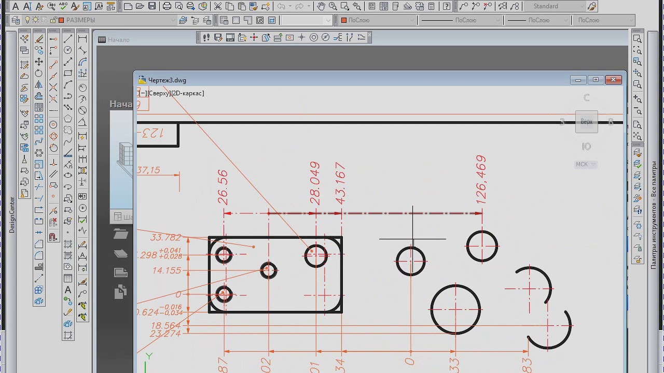
Task: Open the linetype ПоСлою dropdown
Action: point(461,20)
